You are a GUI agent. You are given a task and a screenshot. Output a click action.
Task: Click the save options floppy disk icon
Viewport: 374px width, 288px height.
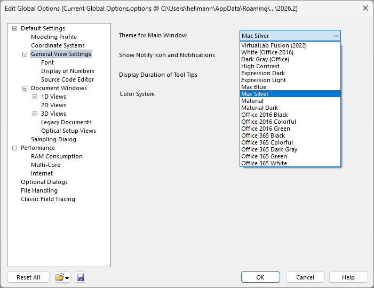pos(81,277)
